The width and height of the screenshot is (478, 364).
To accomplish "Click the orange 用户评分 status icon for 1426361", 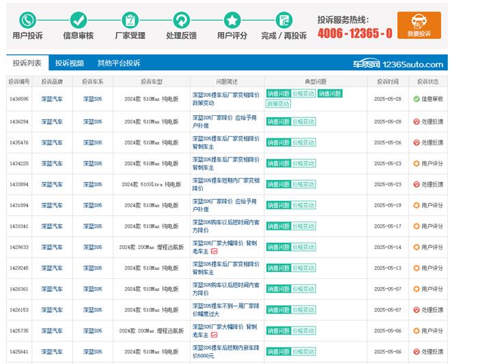I will pyautogui.click(x=416, y=289).
